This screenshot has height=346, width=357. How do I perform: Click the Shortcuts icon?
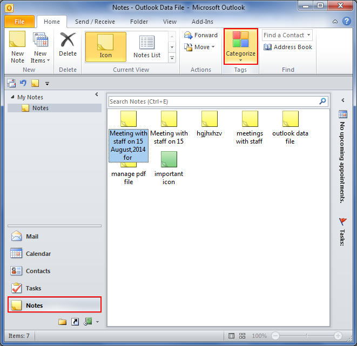(x=75, y=322)
